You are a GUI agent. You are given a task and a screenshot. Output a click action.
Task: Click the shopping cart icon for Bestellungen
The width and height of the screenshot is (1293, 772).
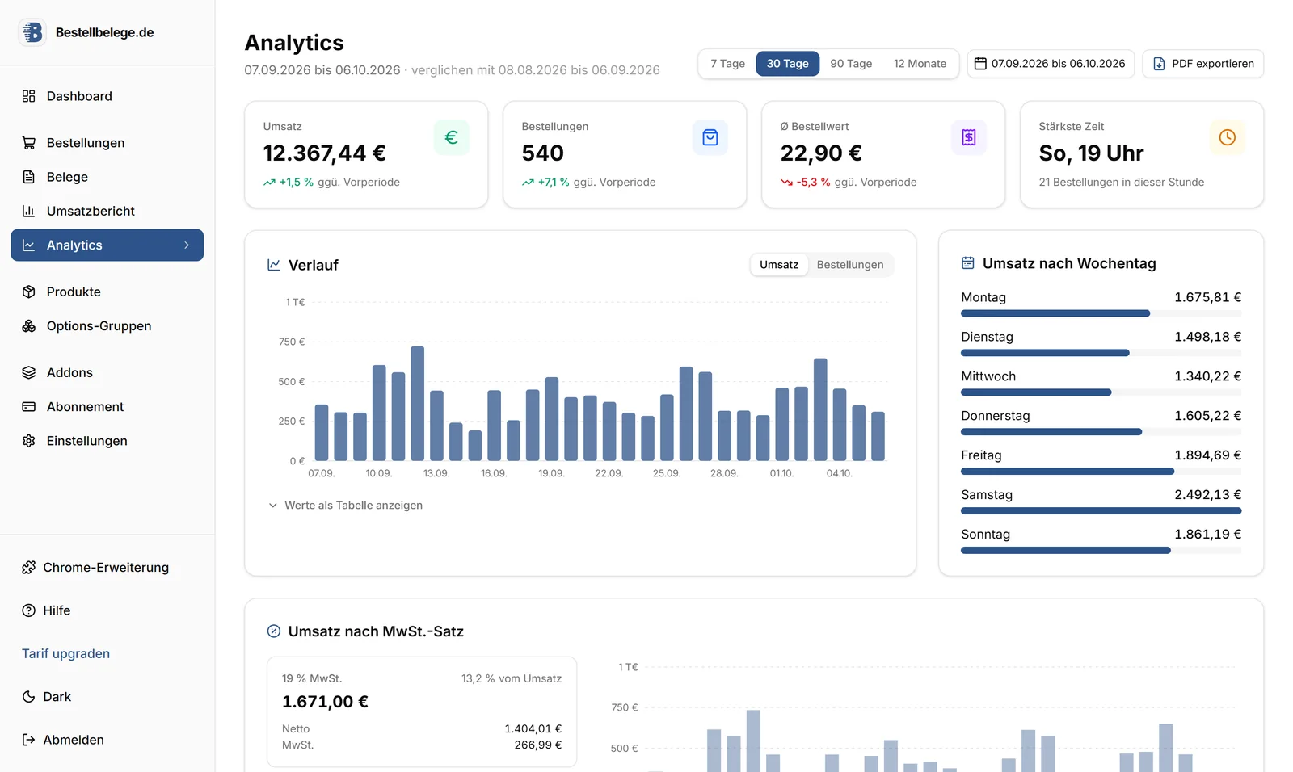[x=29, y=143]
